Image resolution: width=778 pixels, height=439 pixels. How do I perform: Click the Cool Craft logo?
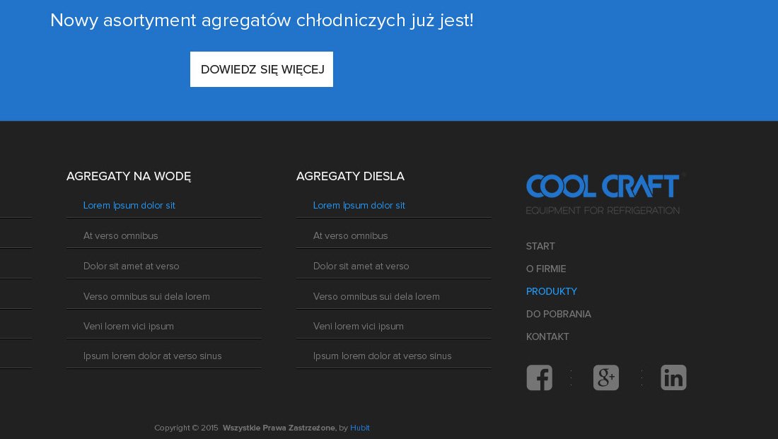pyautogui.click(x=603, y=194)
